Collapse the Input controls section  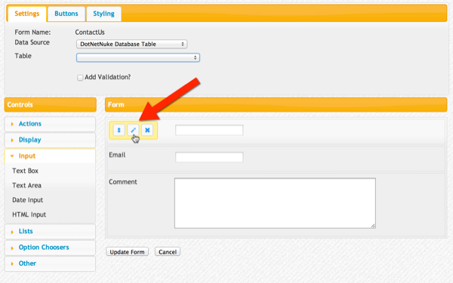coord(50,156)
